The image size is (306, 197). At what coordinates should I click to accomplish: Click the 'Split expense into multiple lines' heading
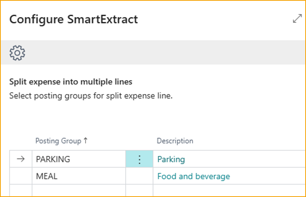coord(71,81)
